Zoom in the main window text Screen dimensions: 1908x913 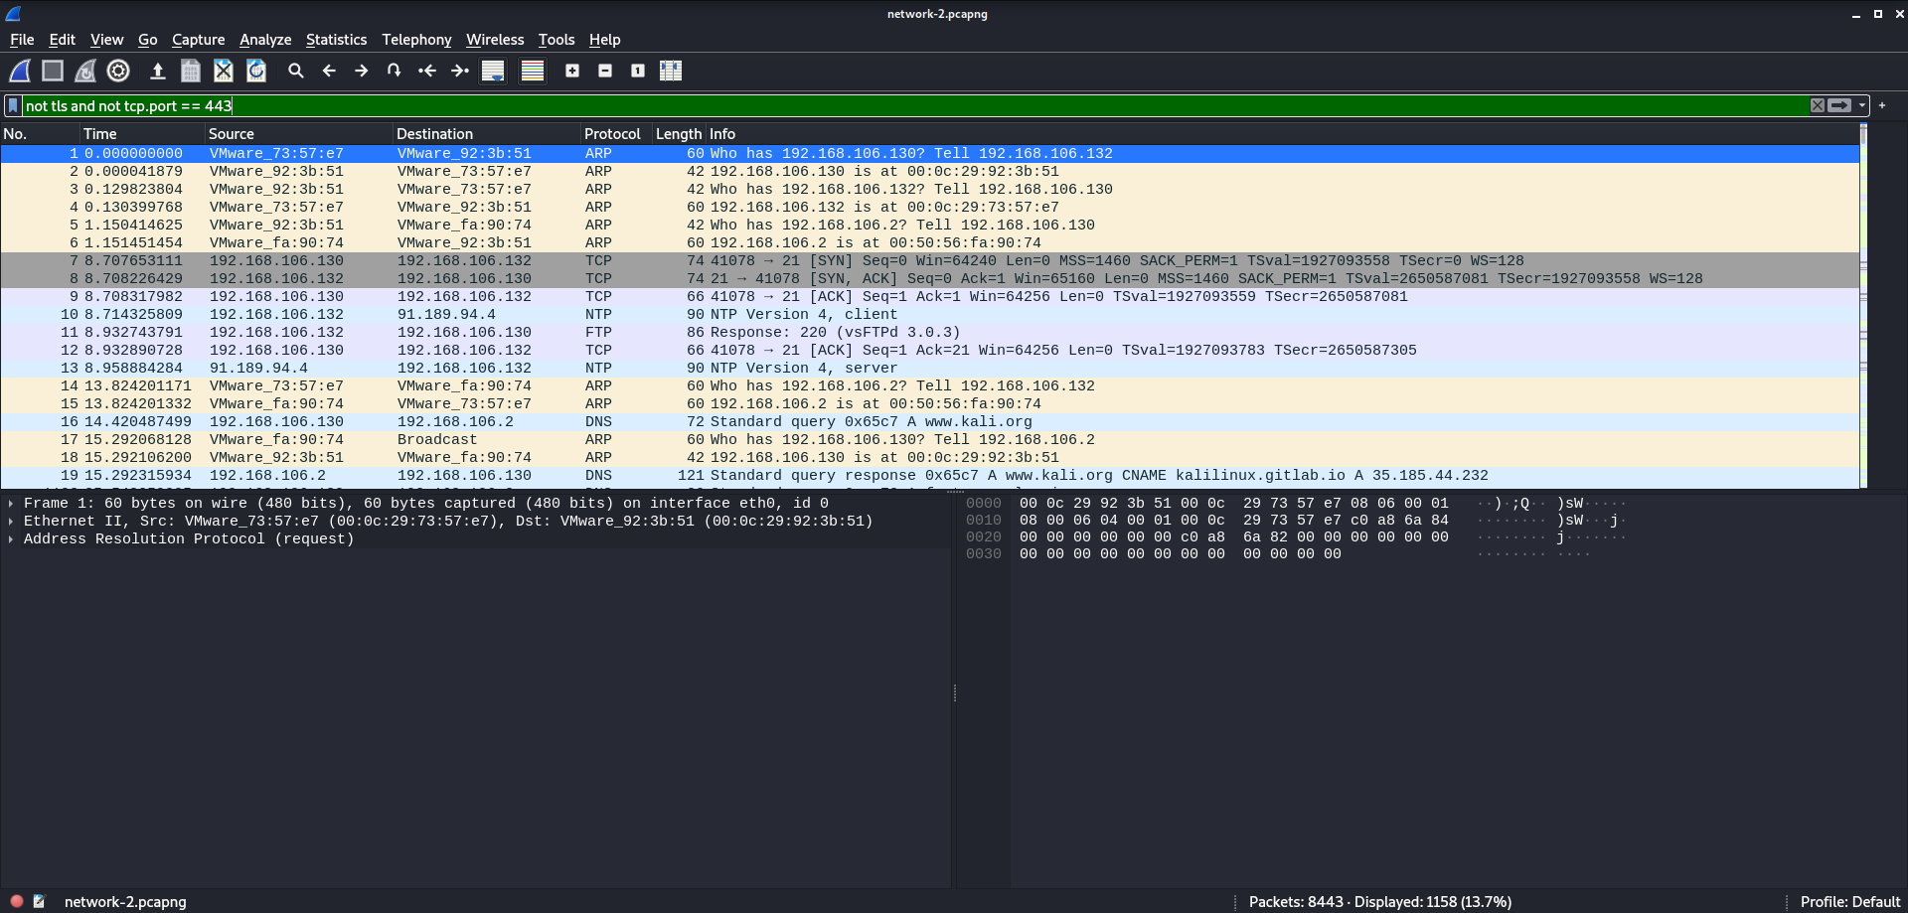click(572, 71)
